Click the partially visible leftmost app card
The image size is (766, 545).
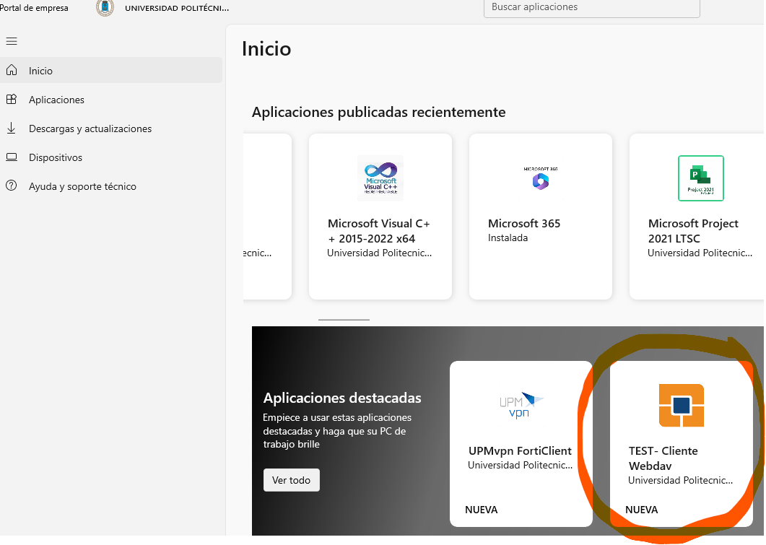(x=267, y=217)
